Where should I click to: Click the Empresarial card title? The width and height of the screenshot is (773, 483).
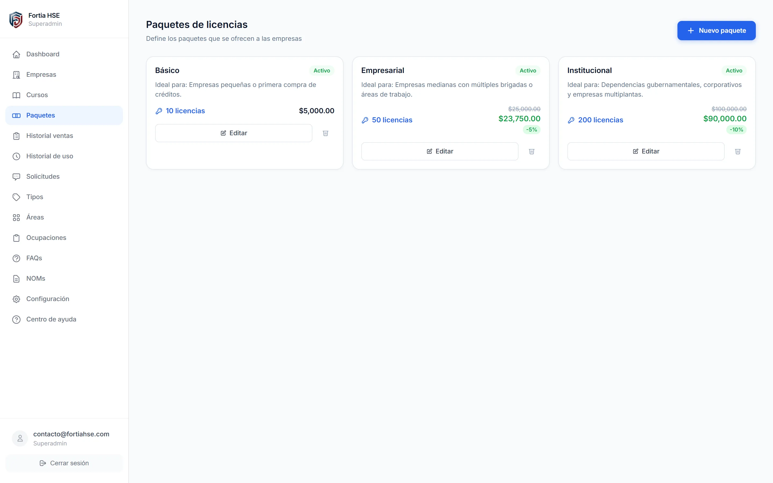(x=383, y=71)
